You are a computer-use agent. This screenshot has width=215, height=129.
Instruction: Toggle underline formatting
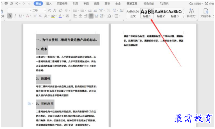[20, 16]
